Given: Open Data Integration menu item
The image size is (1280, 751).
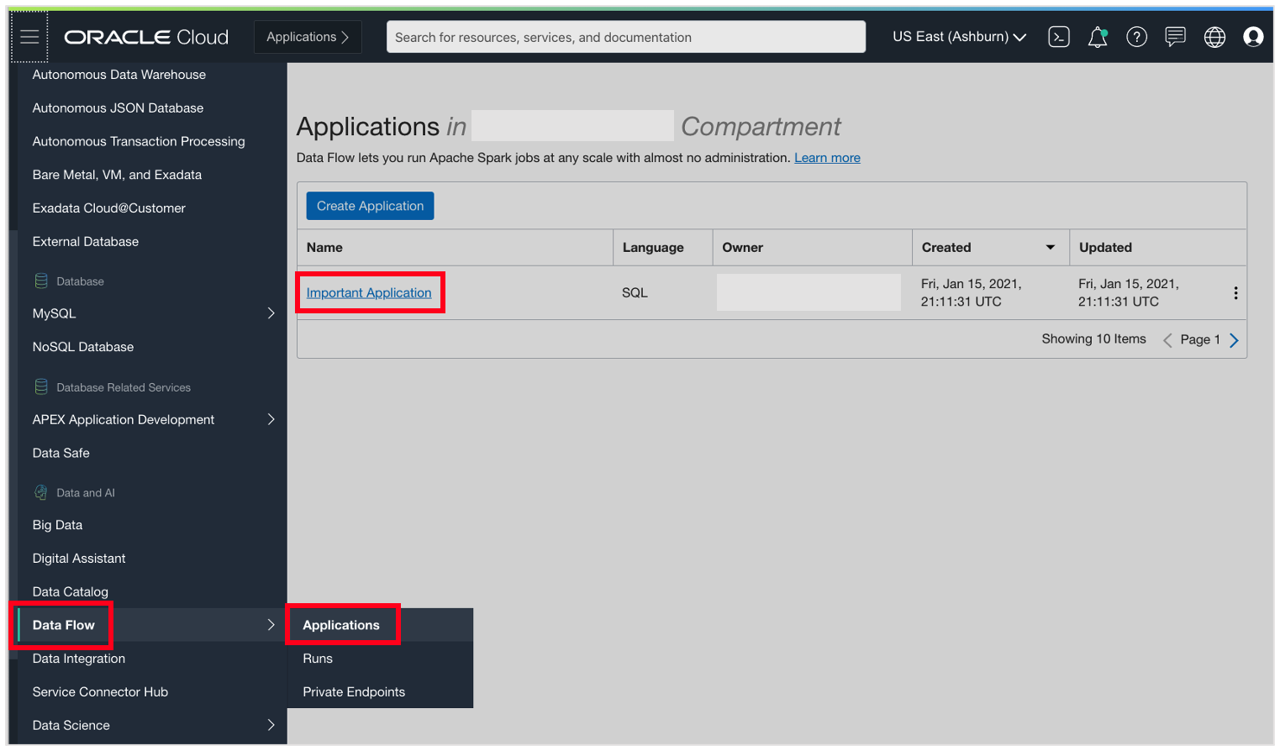Looking at the screenshot, I should (79, 659).
